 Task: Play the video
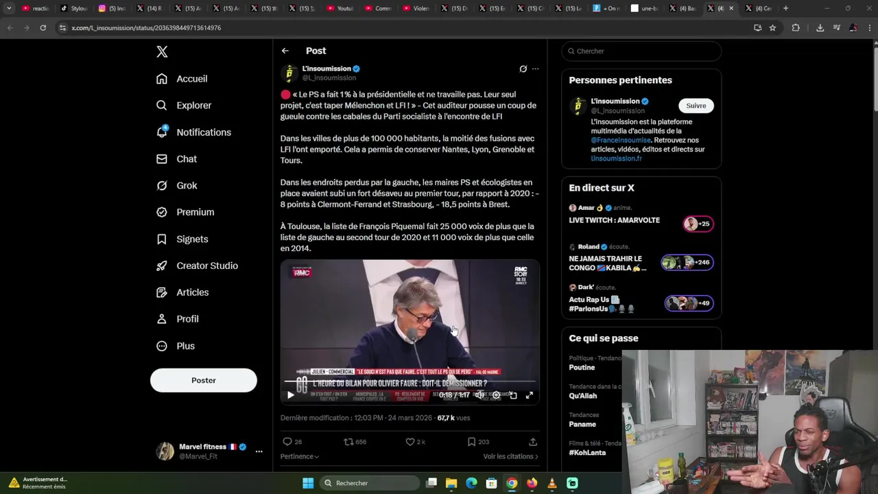[291, 395]
